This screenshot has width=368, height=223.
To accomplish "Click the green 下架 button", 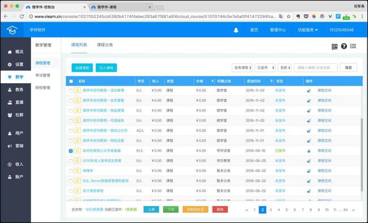I will point(170,209).
